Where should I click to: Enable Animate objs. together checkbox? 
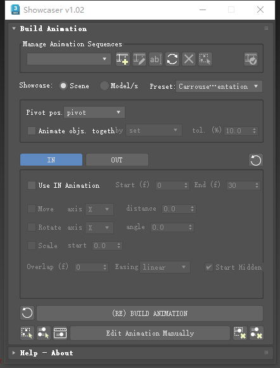click(x=32, y=131)
